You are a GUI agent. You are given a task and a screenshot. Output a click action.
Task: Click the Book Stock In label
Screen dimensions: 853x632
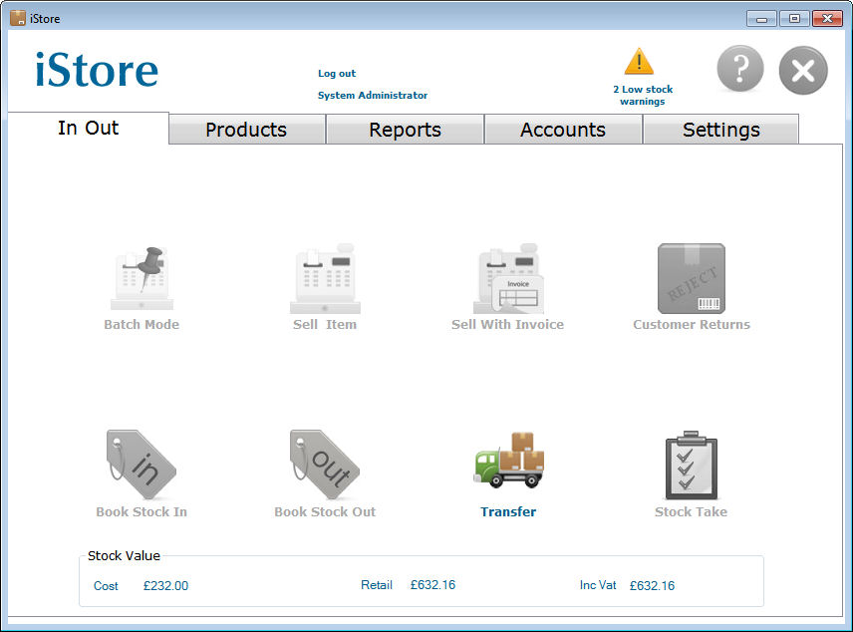point(142,511)
